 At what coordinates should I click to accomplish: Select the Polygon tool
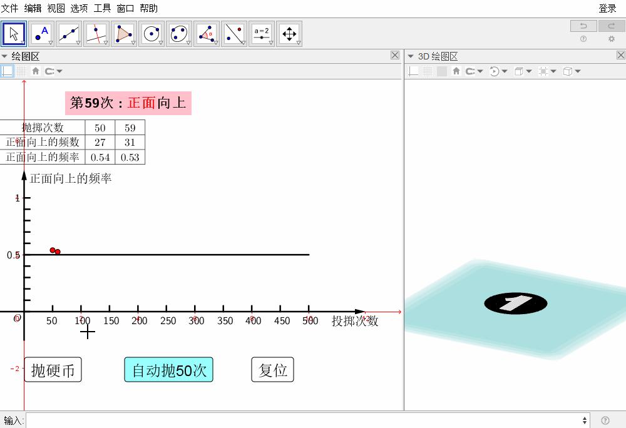(x=124, y=34)
